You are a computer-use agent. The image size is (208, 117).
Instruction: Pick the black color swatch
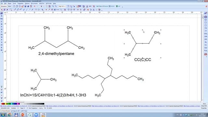click(x=43, y=104)
